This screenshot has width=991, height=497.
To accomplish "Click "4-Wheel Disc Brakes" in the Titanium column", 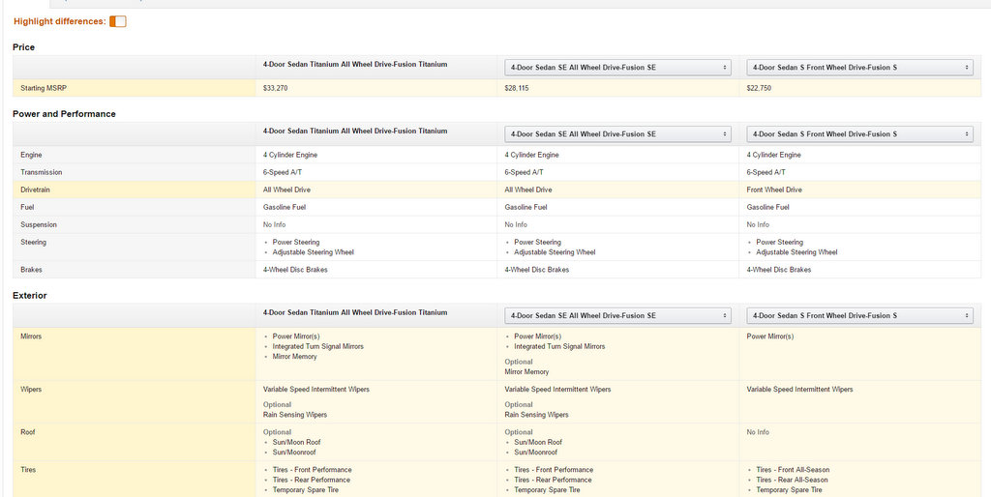I will (295, 270).
